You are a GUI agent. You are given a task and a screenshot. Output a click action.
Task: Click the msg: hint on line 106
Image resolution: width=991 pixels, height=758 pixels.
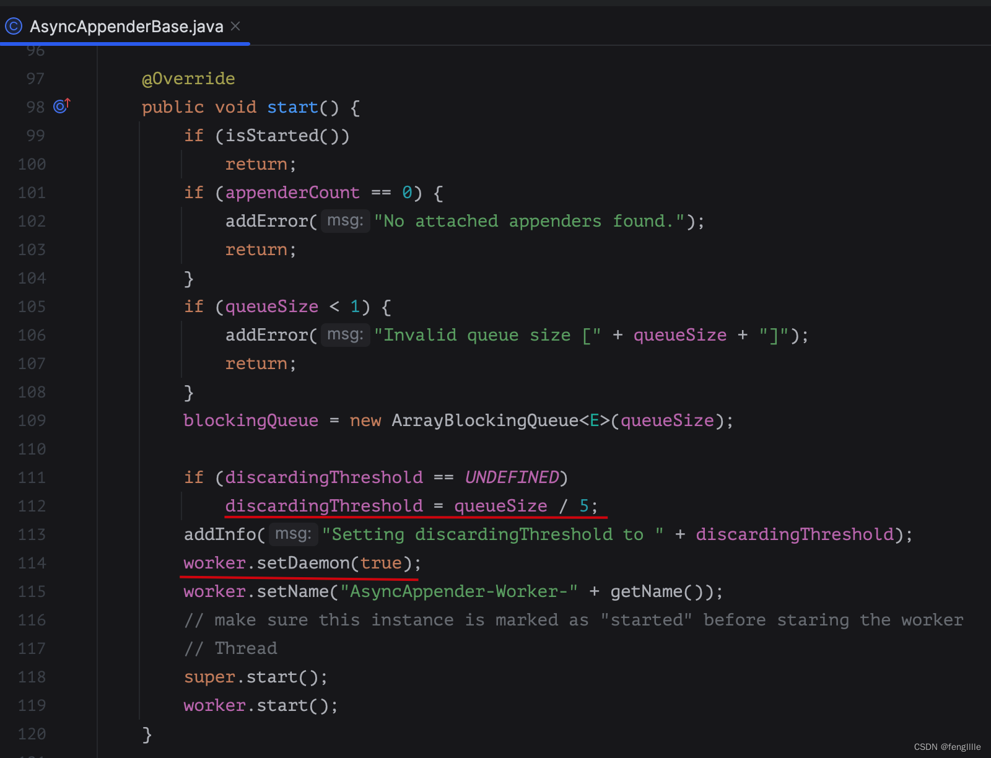pos(345,334)
